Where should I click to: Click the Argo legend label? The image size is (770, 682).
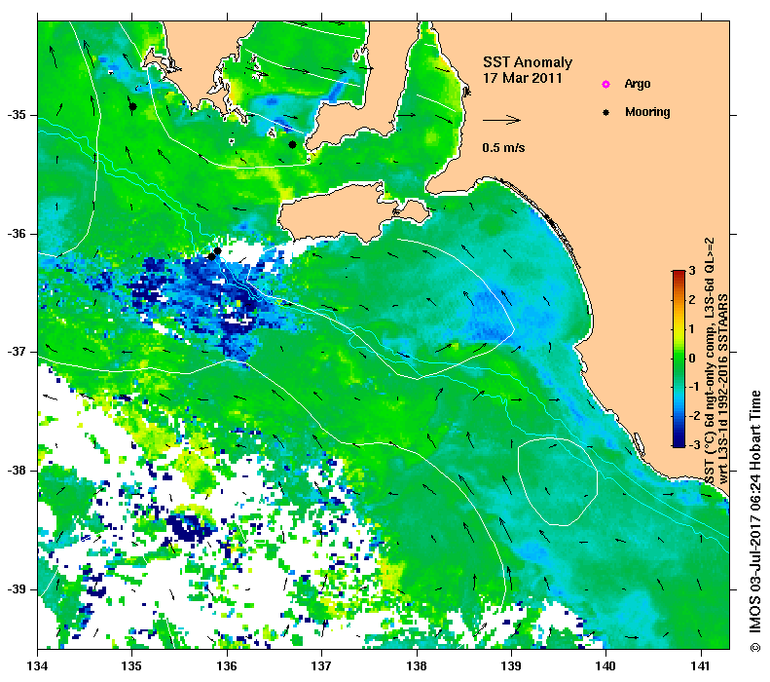pos(638,84)
